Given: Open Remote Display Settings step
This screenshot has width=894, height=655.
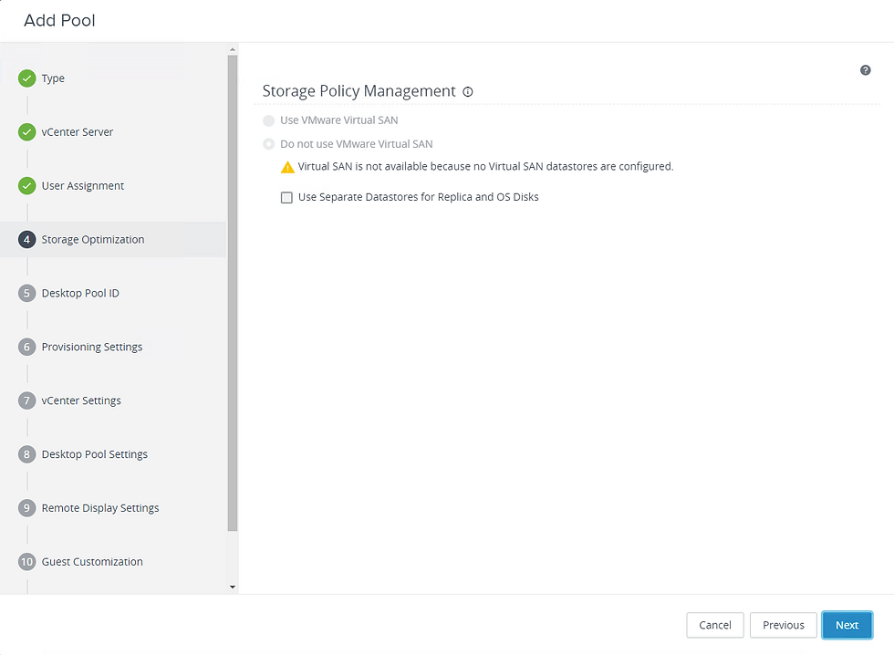Looking at the screenshot, I should click(100, 508).
